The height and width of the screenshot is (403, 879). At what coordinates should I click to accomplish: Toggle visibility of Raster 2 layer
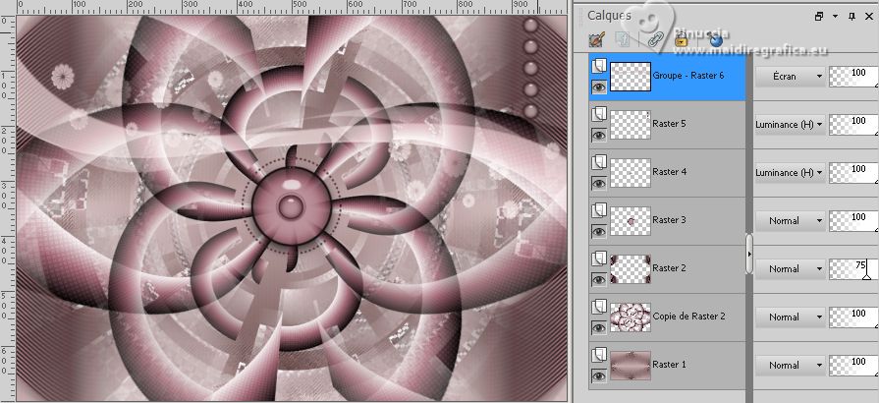(x=599, y=279)
